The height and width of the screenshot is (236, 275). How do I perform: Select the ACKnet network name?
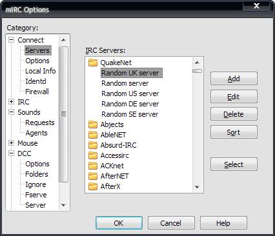coord(112,166)
